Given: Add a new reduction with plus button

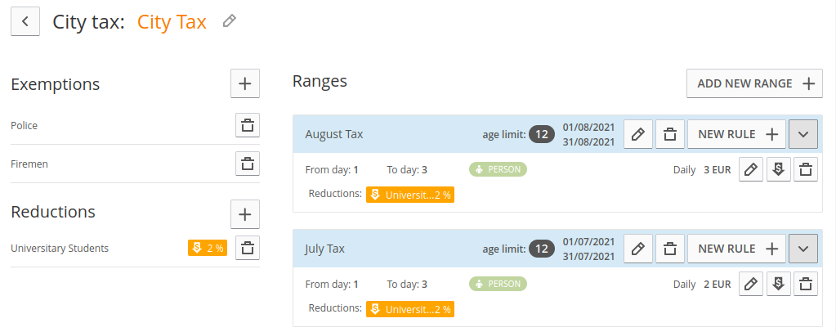Looking at the screenshot, I should pos(245,214).
